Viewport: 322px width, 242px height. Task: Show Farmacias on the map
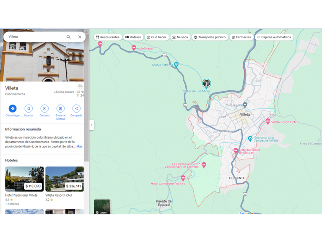[241, 37]
